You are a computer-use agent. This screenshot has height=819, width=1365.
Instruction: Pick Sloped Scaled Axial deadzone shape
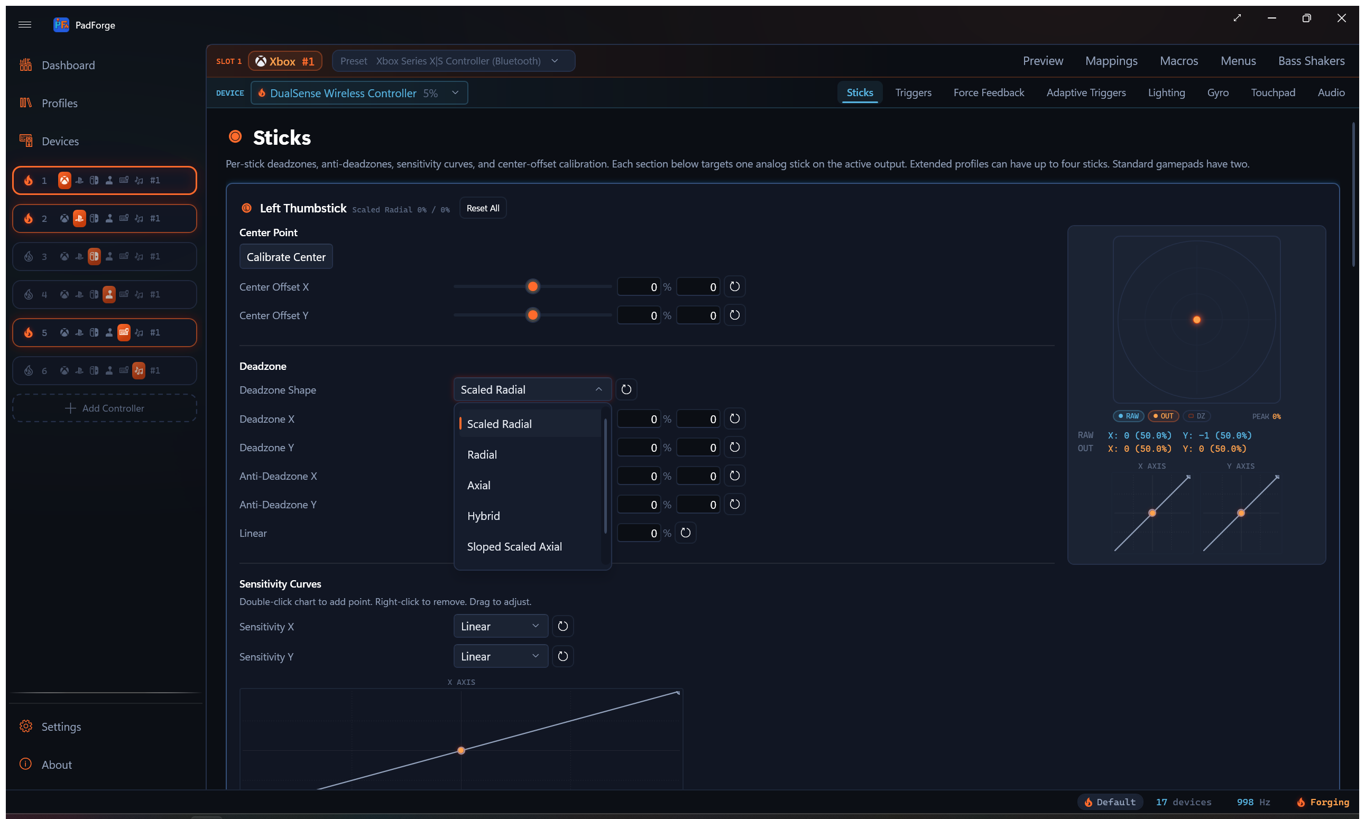click(x=530, y=546)
